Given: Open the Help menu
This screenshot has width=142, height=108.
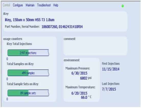Looking at the screenshot, I should [x=56, y=5].
